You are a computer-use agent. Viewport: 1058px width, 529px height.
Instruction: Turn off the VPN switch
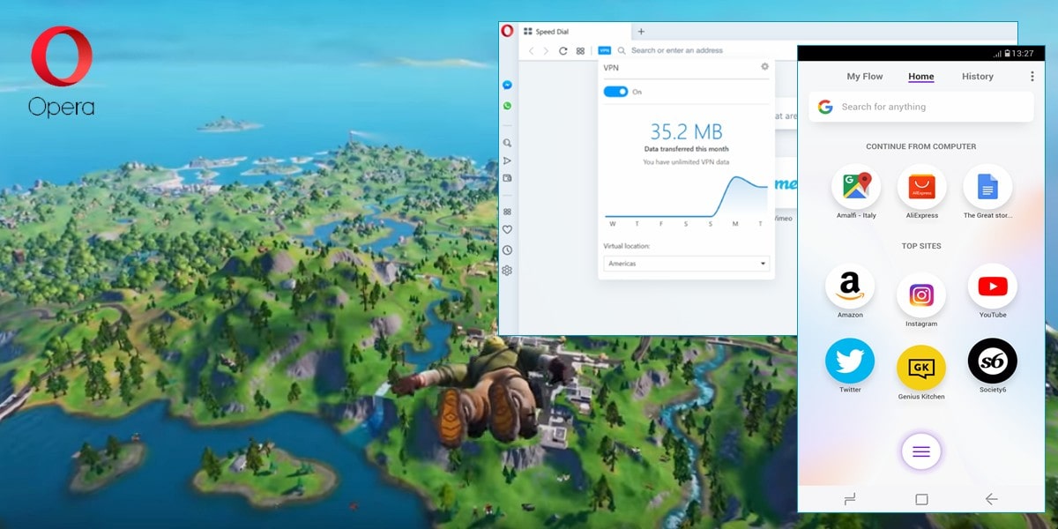pos(615,92)
